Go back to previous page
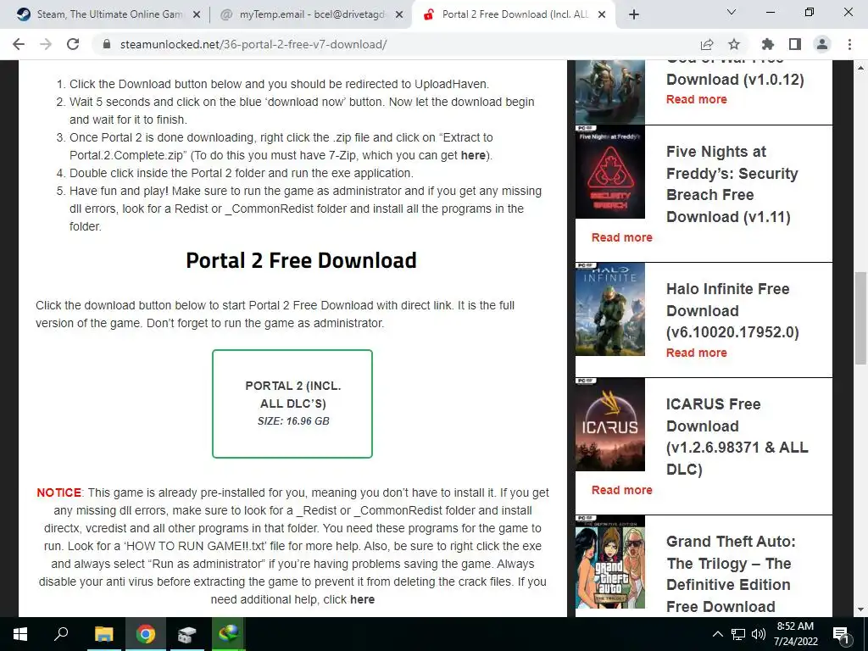 [x=19, y=44]
